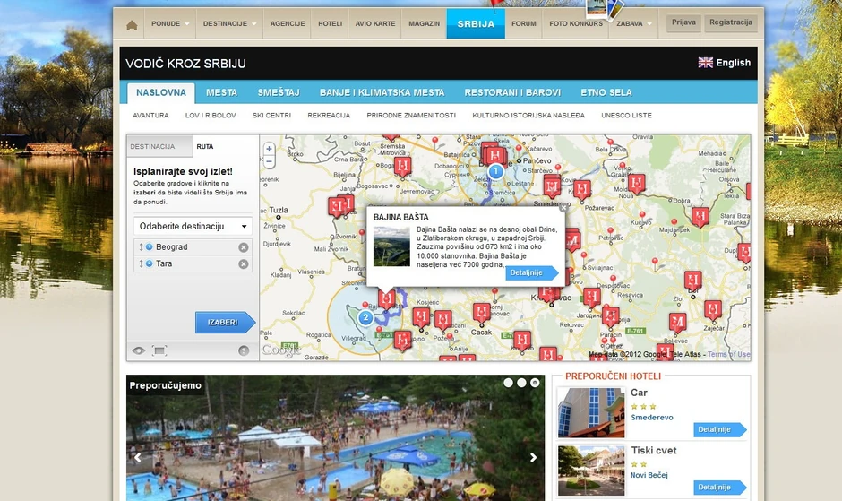Viewport: 842px width, 501px height.
Task: Toggle the eye visibility icon below route panel
Action: click(139, 350)
